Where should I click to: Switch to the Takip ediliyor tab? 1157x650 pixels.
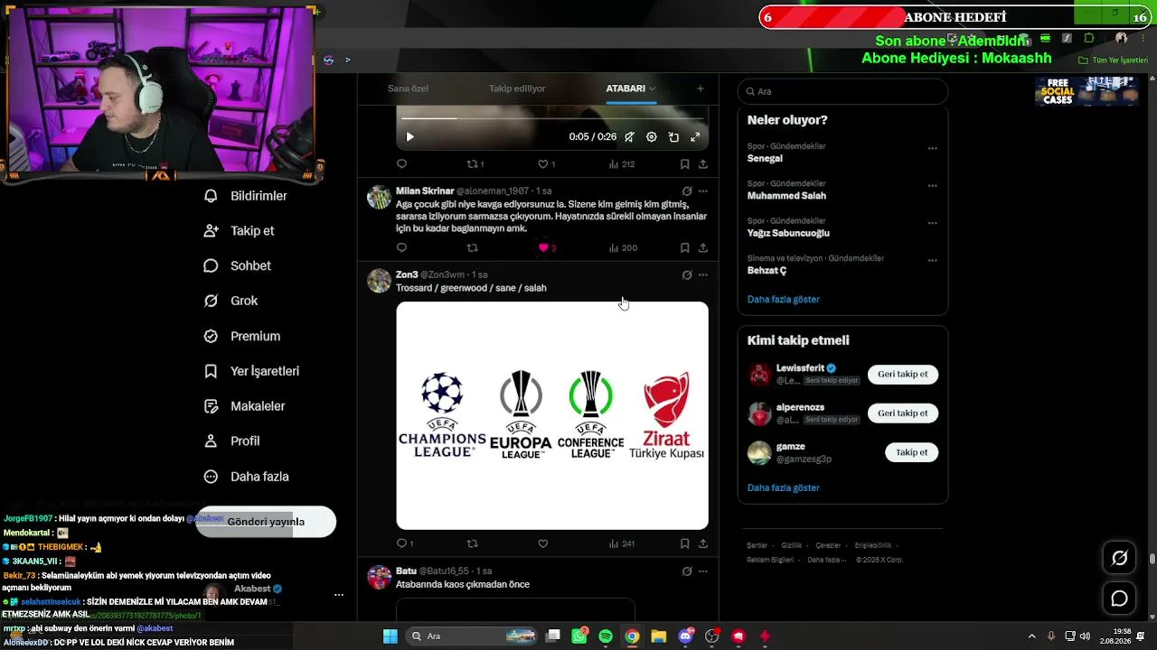[x=517, y=88]
